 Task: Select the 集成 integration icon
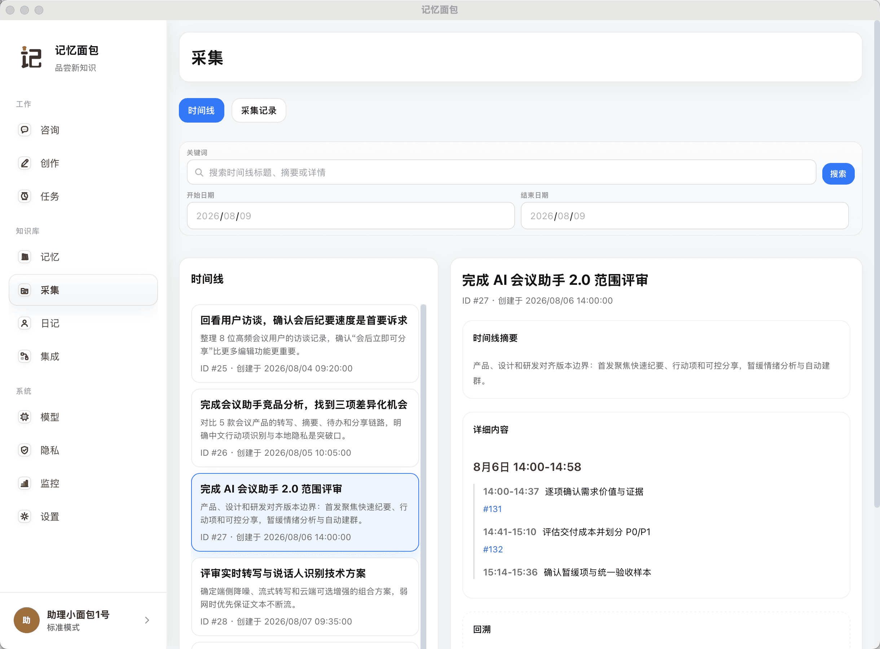25,356
